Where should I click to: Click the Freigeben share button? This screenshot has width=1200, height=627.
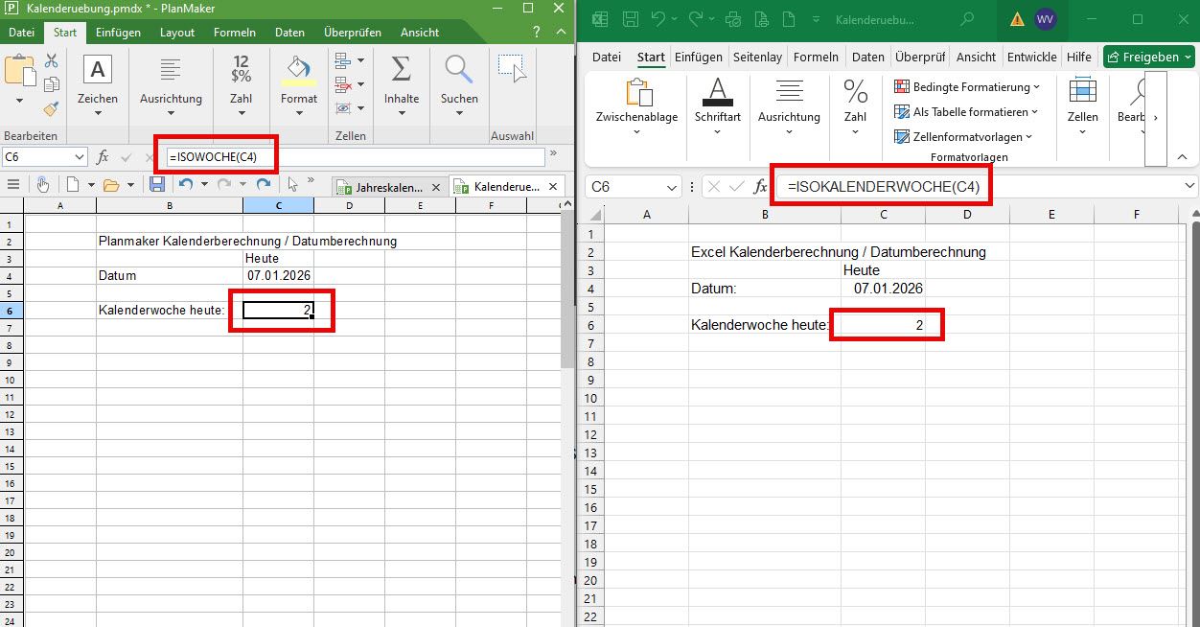(x=1148, y=57)
